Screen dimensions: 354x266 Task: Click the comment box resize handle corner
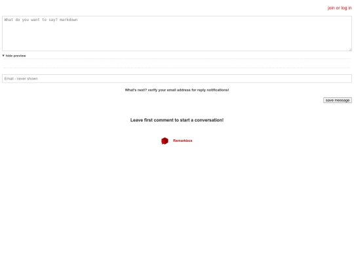[x=350, y=49]
